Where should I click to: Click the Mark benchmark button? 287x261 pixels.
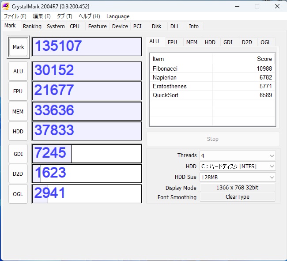(x=18, y=47)
